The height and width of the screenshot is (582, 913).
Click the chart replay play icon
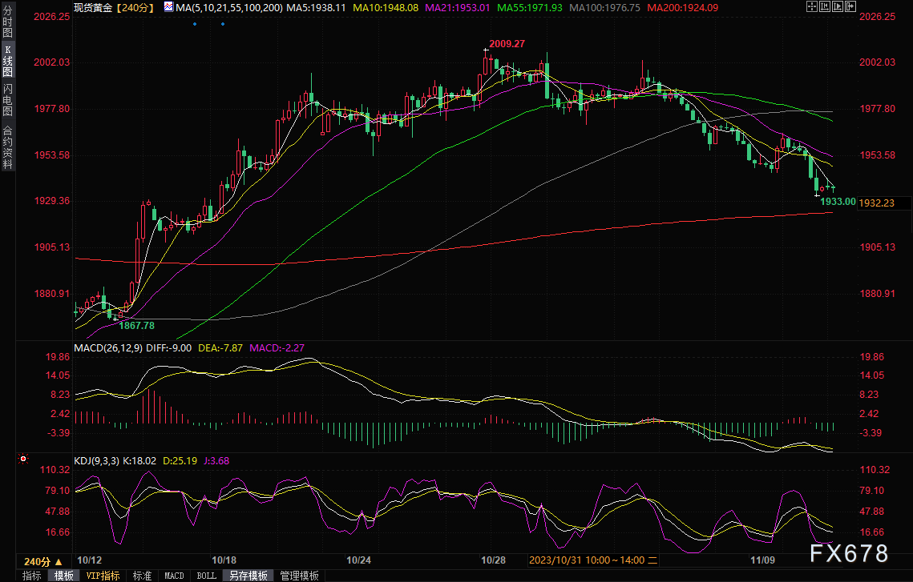[x=839, y=6]
